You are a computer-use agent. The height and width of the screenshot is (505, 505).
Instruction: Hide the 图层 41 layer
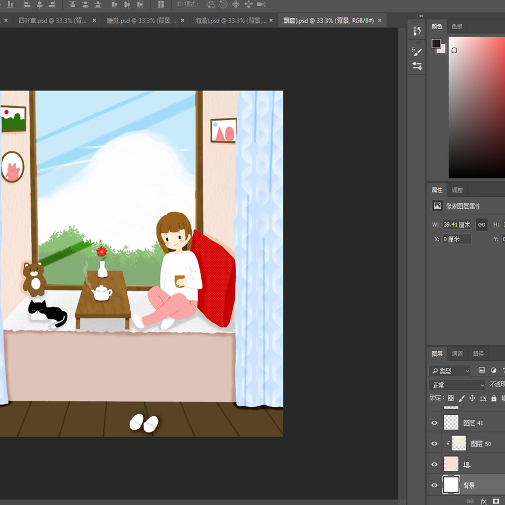click(434, 423)
